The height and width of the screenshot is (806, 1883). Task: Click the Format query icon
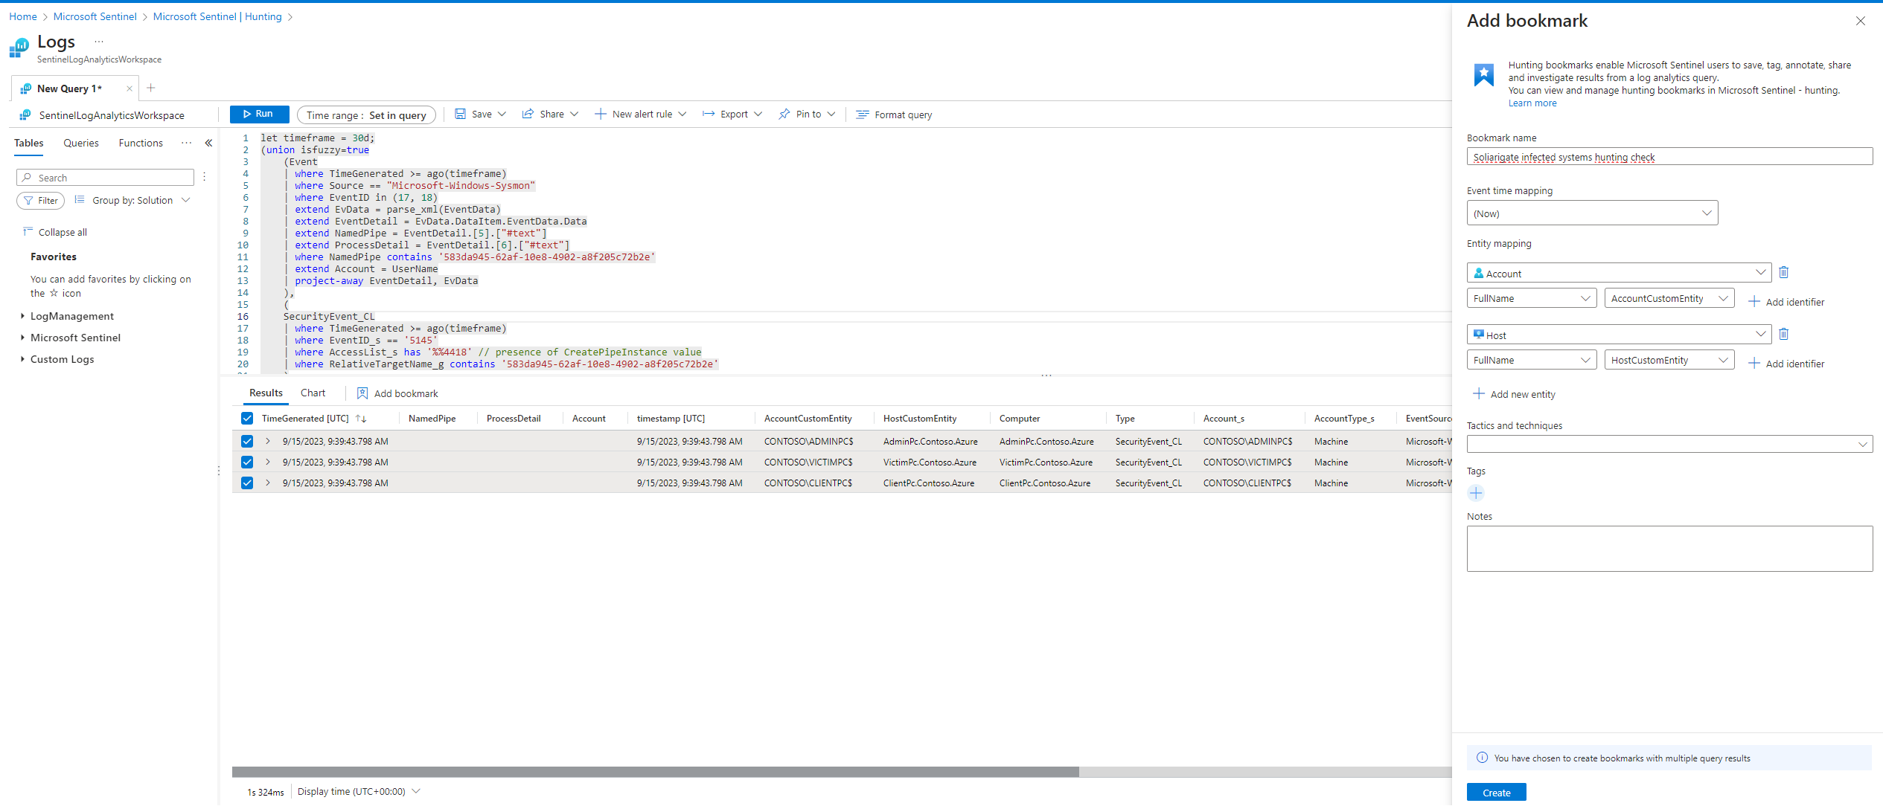863,115
